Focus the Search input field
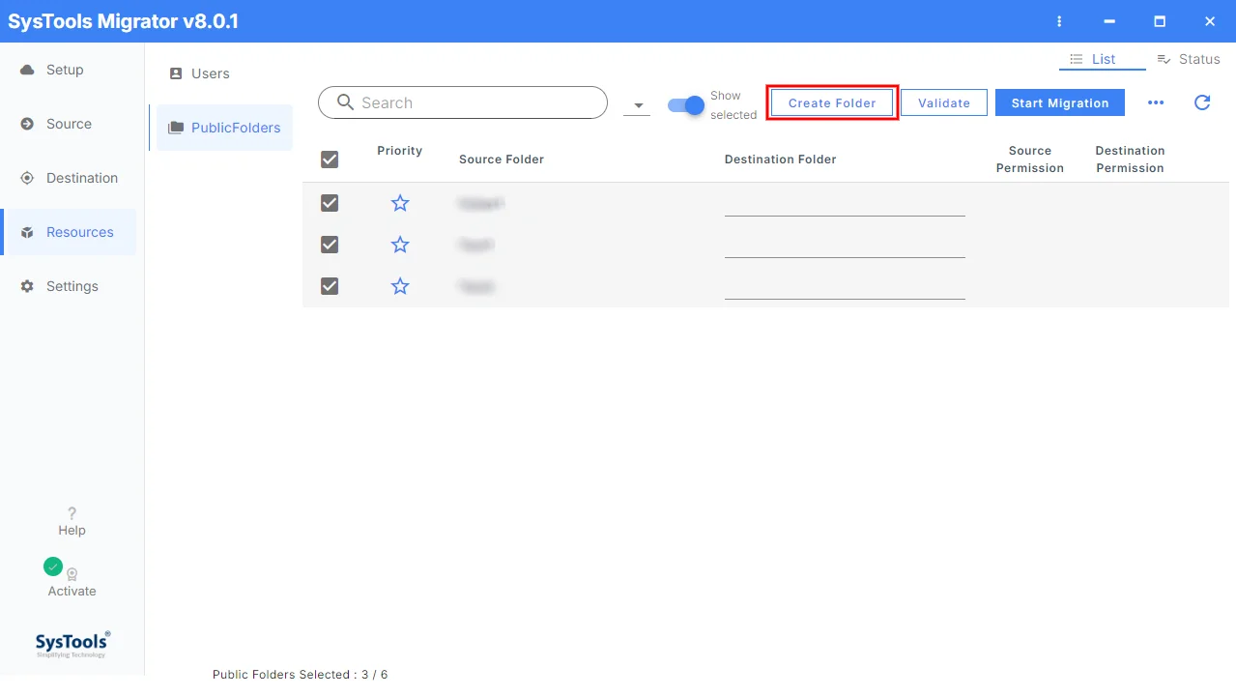 coord(463,102)
